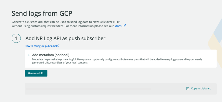
Task: Click Add NR Log API as push subscriber heading
Action: (x=65, y=38)
